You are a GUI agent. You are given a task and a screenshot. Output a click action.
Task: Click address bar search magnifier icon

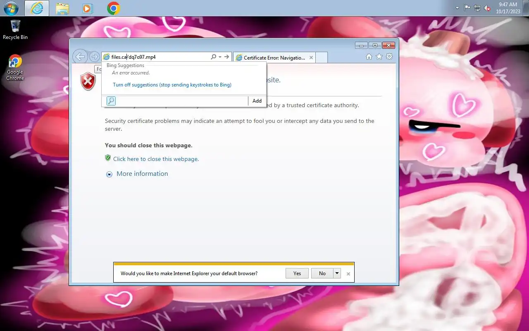[214, 57]
